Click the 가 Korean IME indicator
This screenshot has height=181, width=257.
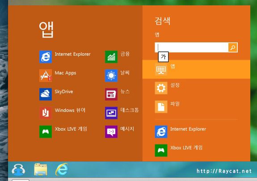(163, 57)
